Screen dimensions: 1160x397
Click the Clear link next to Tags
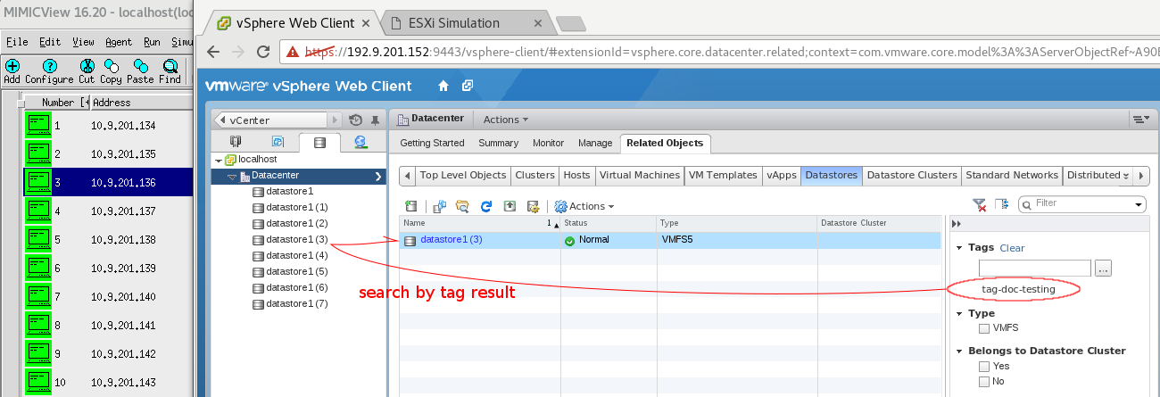1012,248
